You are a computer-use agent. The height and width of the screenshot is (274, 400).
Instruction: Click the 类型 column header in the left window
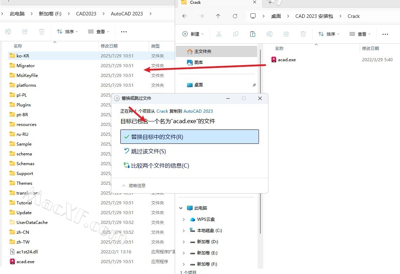point(155,46)
